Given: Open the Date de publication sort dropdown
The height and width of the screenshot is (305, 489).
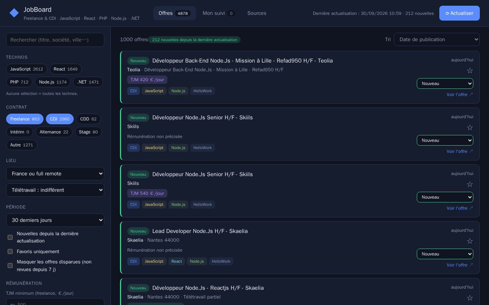Looking at the screenshot, I should (x=437, y=39).
